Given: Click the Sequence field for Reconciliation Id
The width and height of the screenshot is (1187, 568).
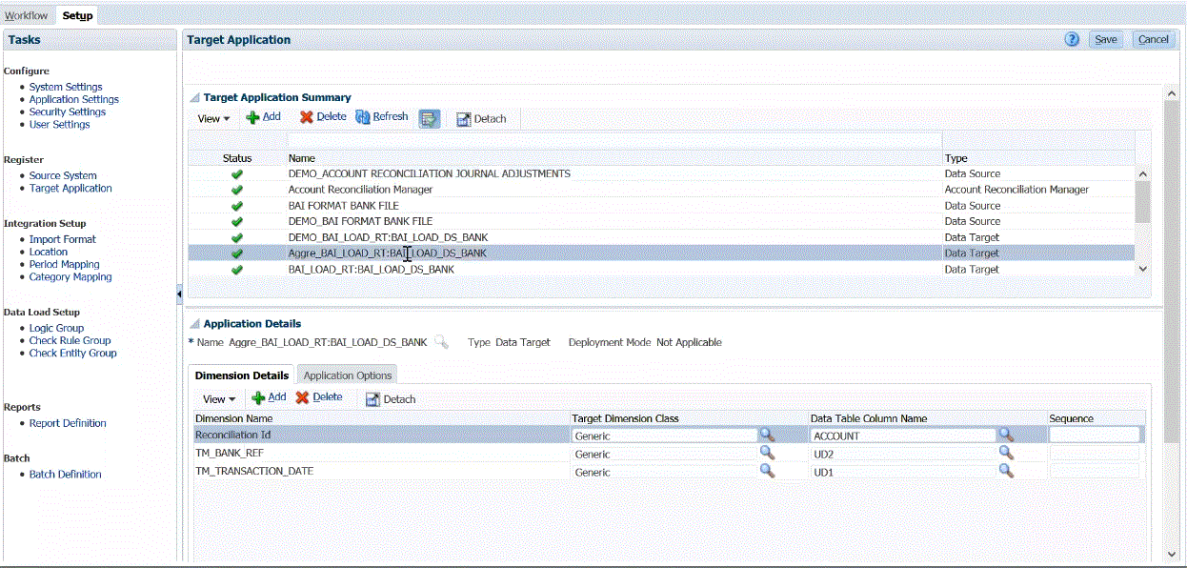Looking at the screenshot, I should (x=1096, y=434).
